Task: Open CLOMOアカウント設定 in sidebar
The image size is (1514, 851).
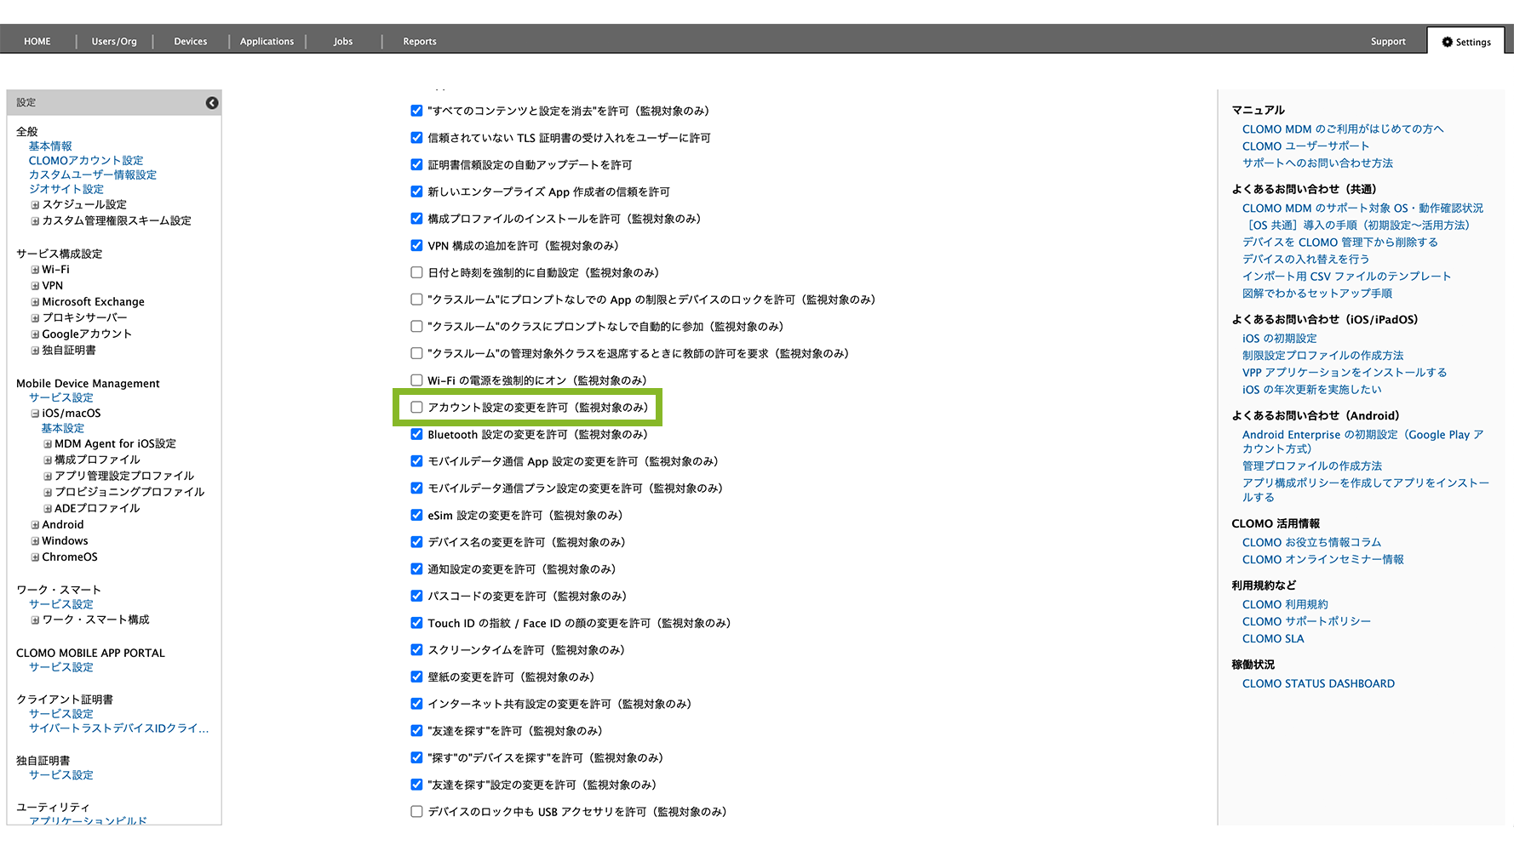Action: coord(86,161)
